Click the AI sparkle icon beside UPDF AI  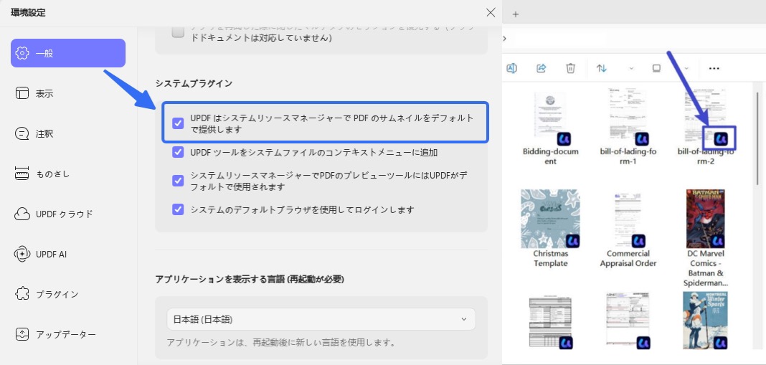(22, 254)
